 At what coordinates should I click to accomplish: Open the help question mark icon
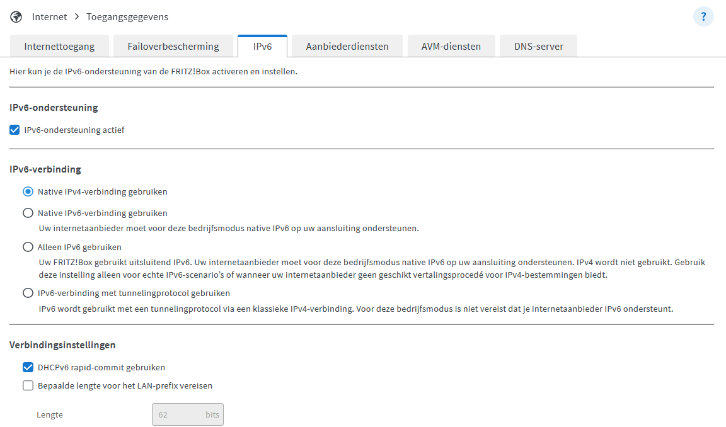[x=703, y=17]
